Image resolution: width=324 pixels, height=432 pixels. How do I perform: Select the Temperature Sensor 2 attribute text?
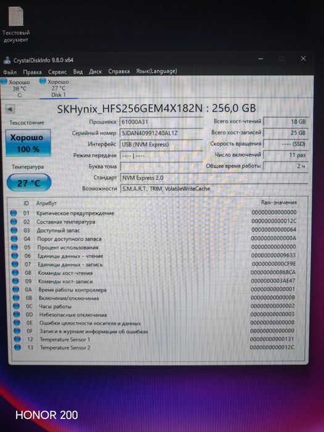[x=65, y=347]
